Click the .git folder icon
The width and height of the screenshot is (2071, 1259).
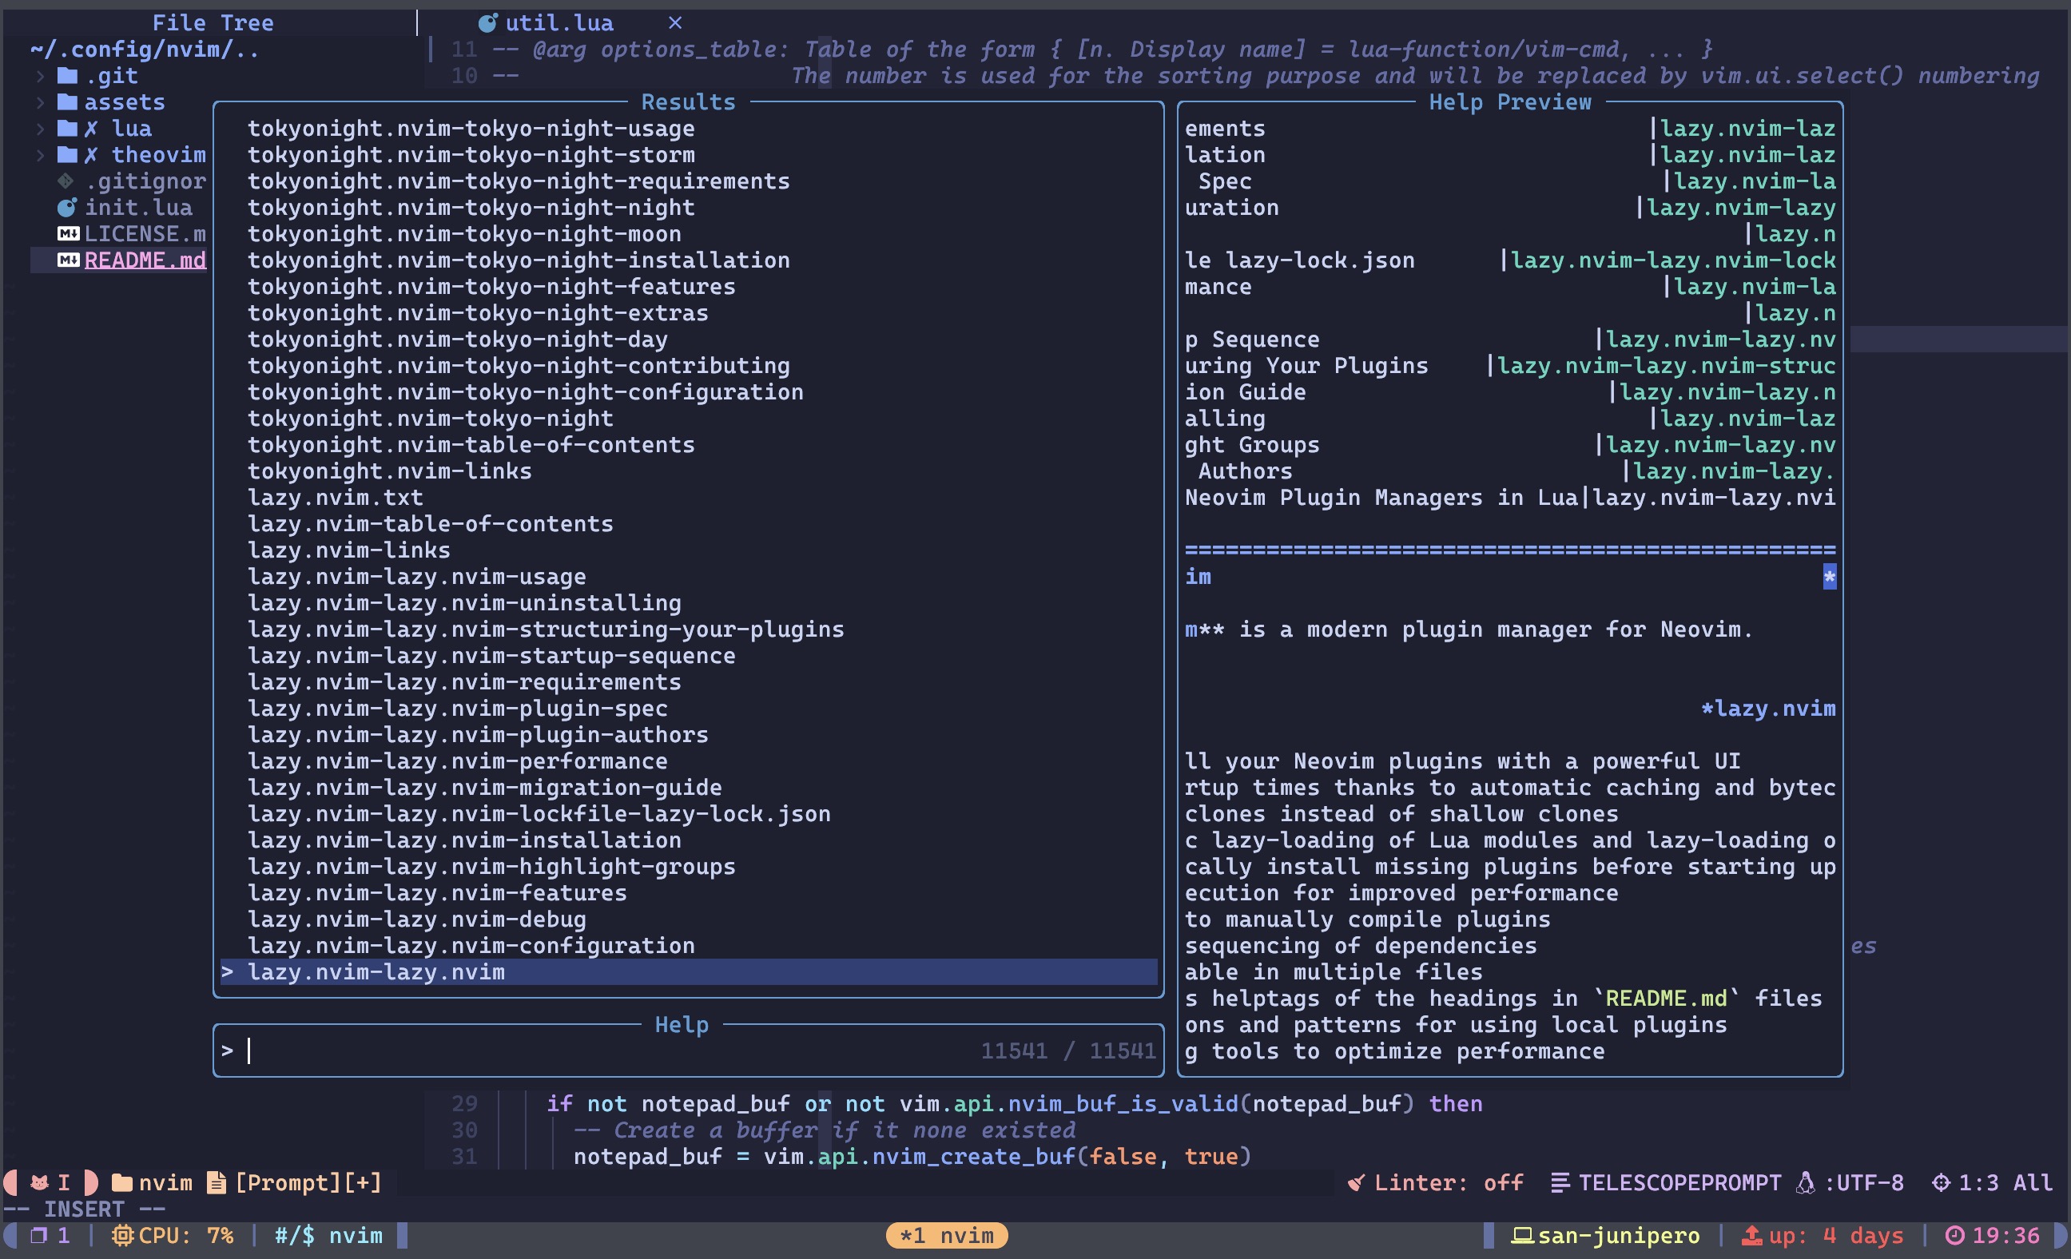click(67, 77)
